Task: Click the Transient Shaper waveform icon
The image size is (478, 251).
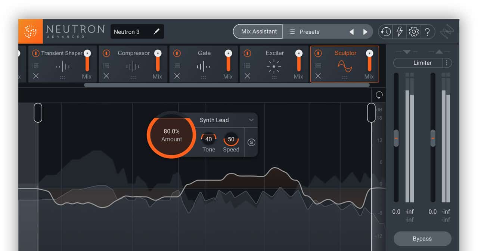Action: (x=62, y=67)
